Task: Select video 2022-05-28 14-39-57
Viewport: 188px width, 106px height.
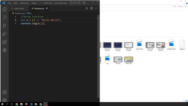Action: coord(161,47)
